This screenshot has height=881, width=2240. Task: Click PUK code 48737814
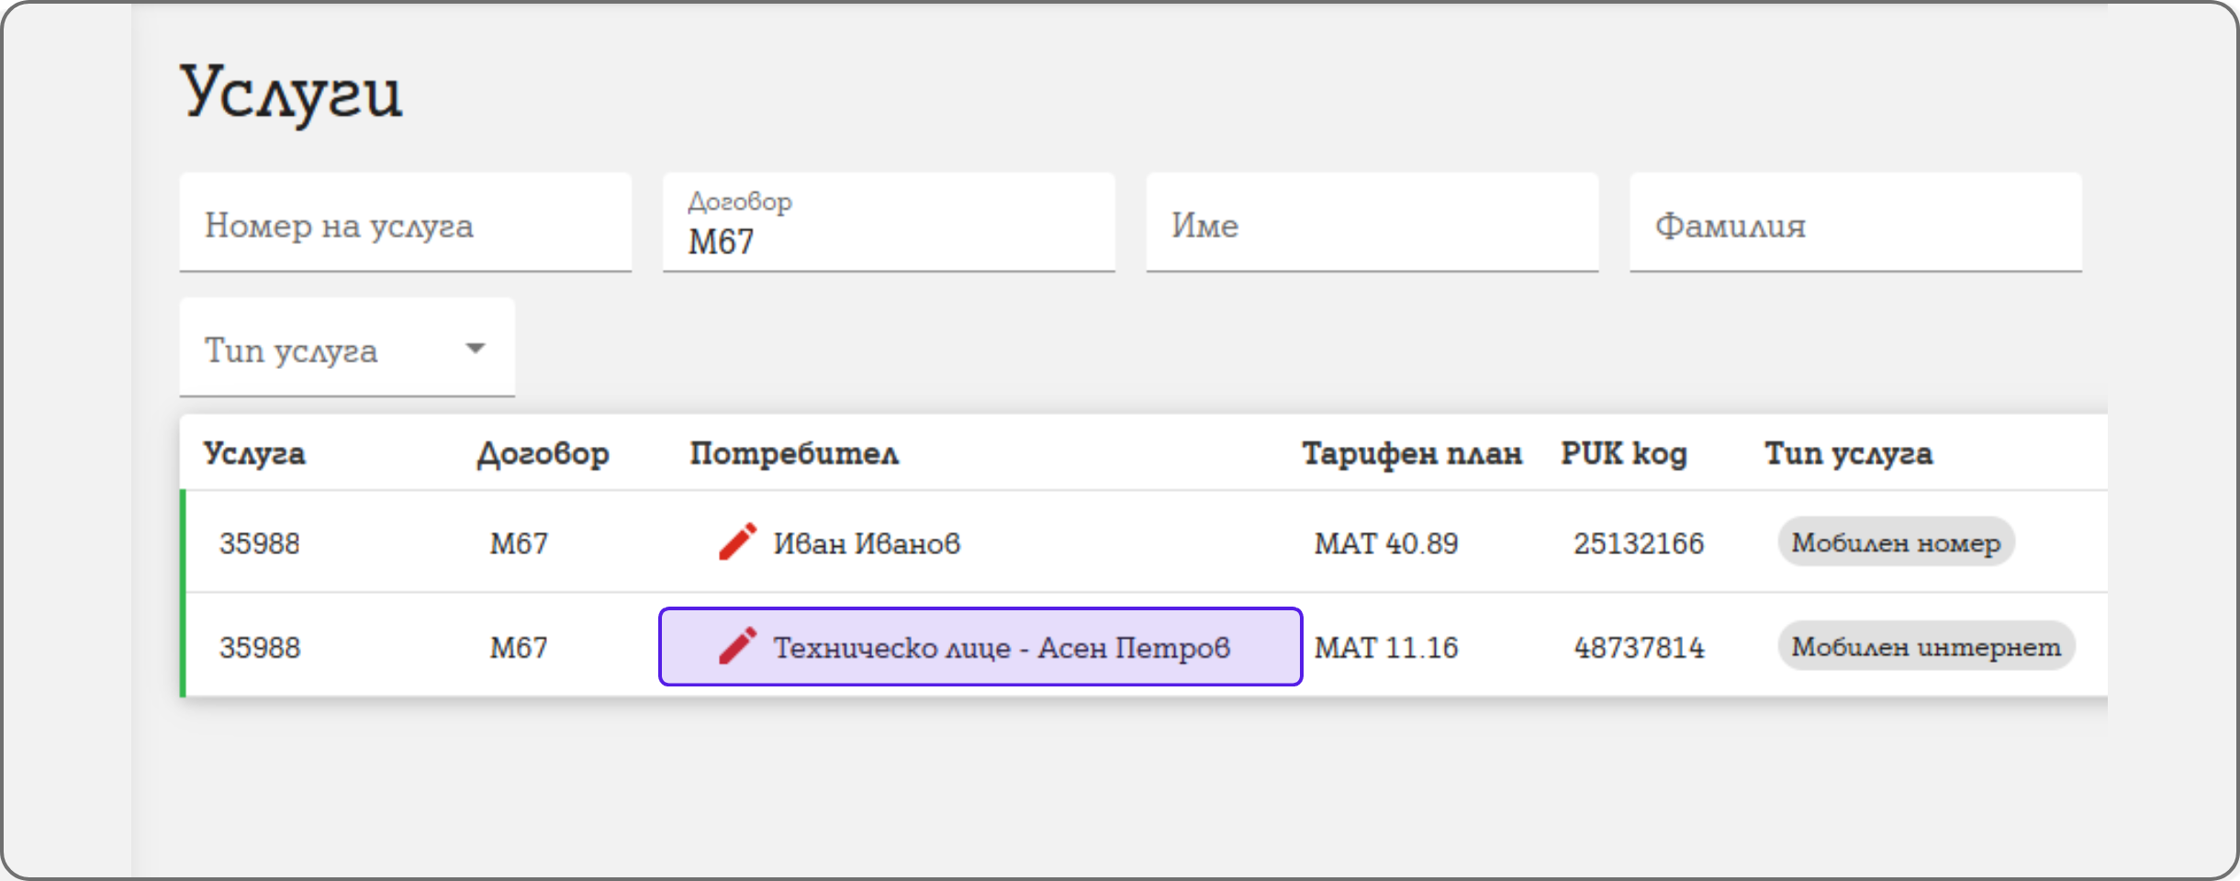coord(1639,648)
